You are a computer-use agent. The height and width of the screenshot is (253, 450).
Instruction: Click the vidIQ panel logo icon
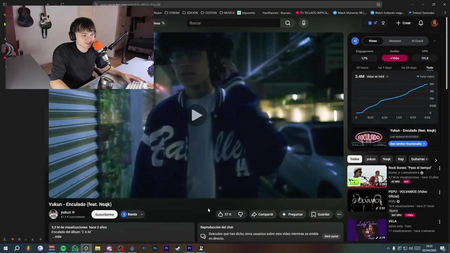[x=355, y=41]
